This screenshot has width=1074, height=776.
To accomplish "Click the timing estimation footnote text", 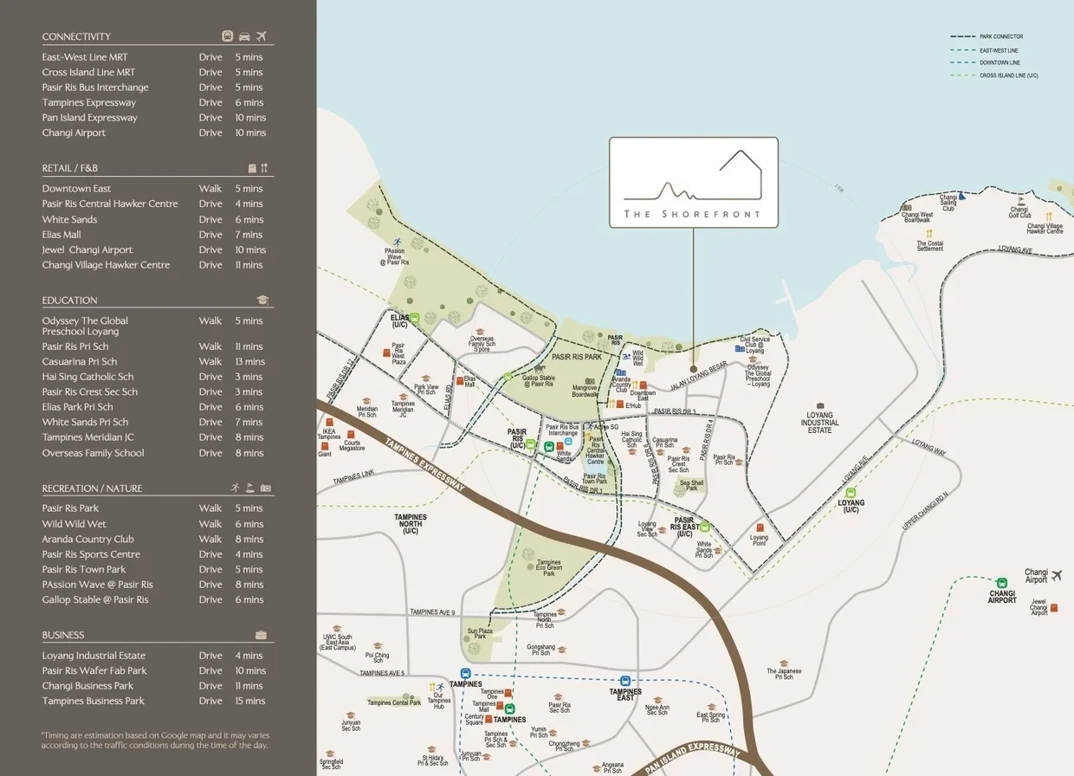I will (x=155, y=740).
